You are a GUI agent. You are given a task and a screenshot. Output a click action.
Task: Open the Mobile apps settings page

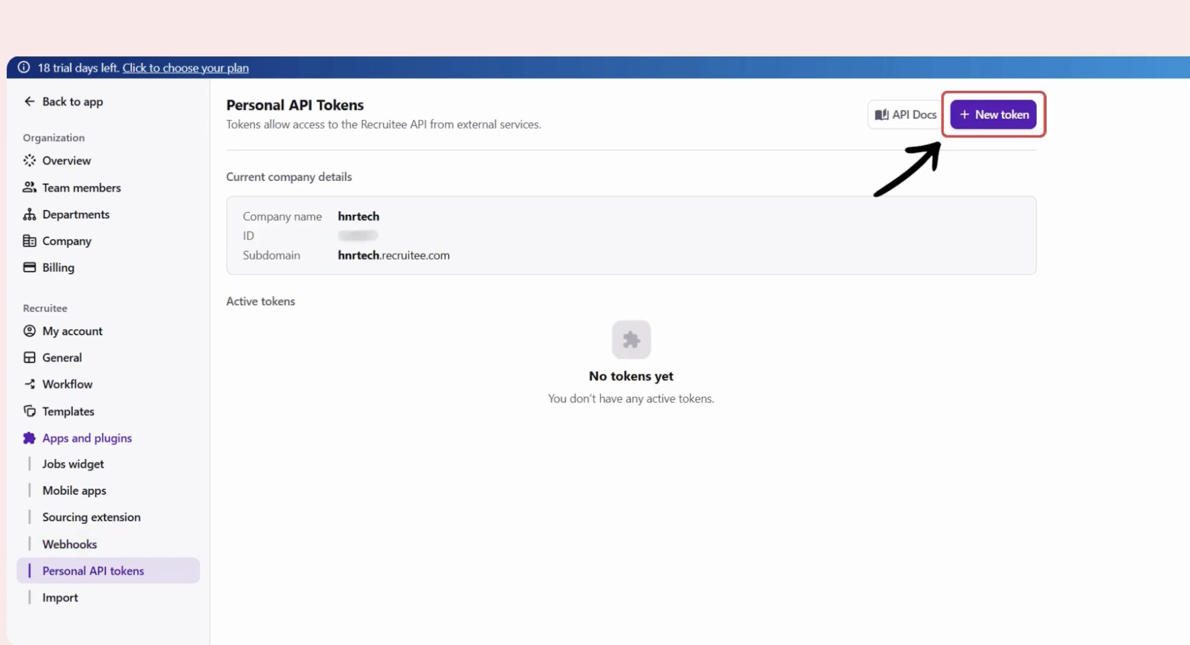[74, 490]
